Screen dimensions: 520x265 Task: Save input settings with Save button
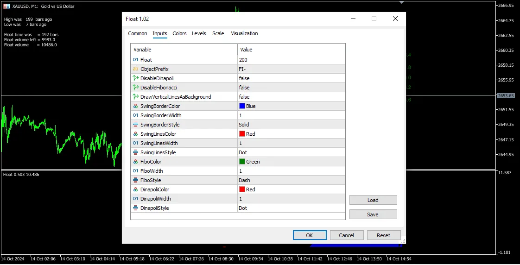(x=373, y=215)
